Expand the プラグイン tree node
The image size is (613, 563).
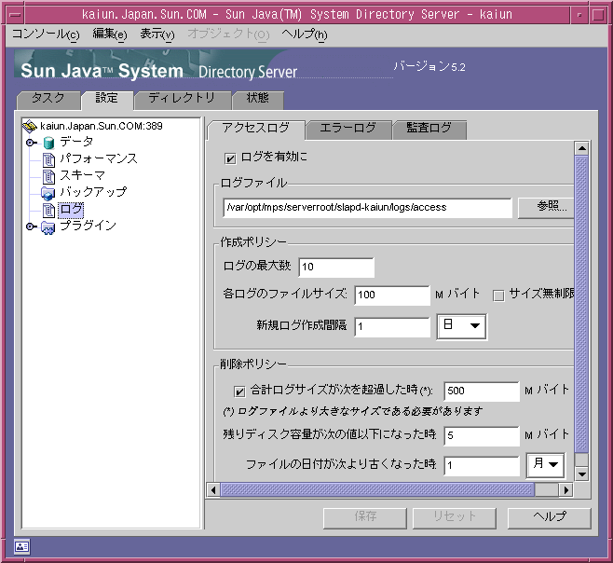(31, 227)
